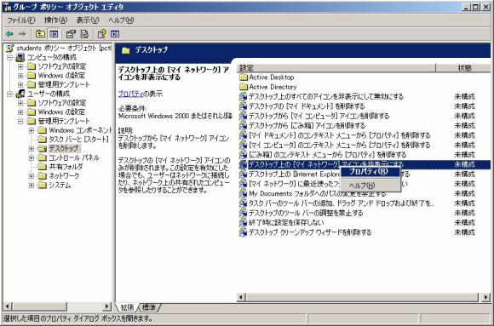Open the Active Desktop folder icon
This screenshot has height=326, width=494.
[244, 77]
